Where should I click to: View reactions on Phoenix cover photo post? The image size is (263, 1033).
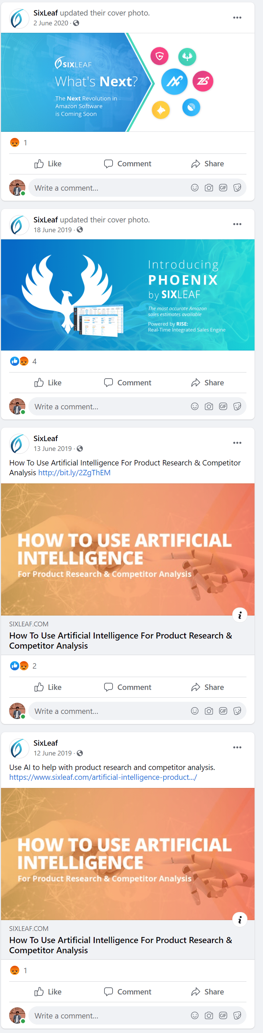(x=23, y=361)
